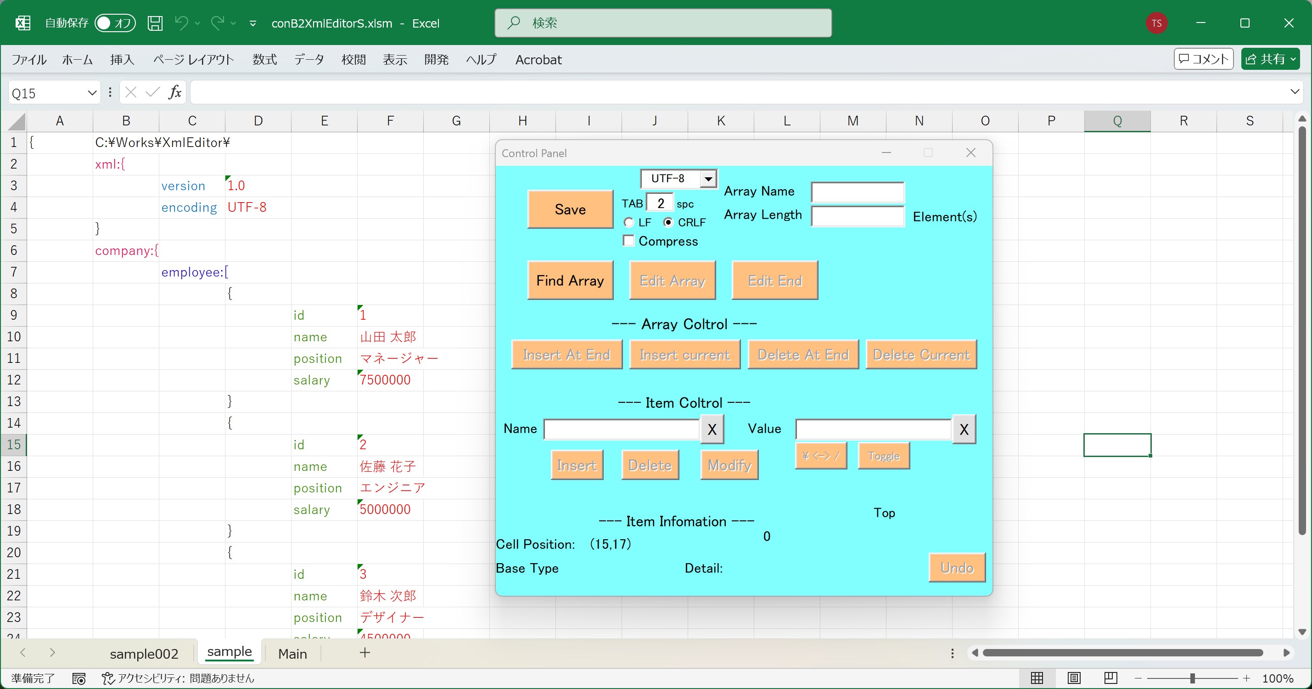Switch to page layout view icon
The height and width of the screenshot is (689, 1312).
1074,678
